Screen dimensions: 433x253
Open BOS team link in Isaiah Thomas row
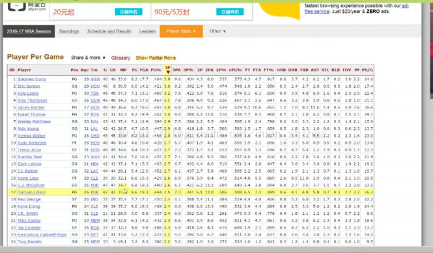point(95,114)
